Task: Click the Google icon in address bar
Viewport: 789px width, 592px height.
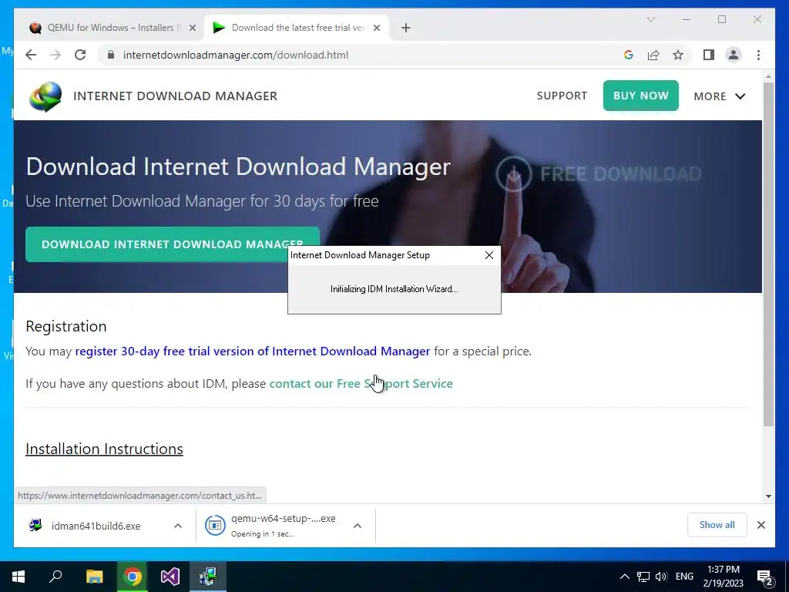Action: pyautogui.click(x=629, y=55)
